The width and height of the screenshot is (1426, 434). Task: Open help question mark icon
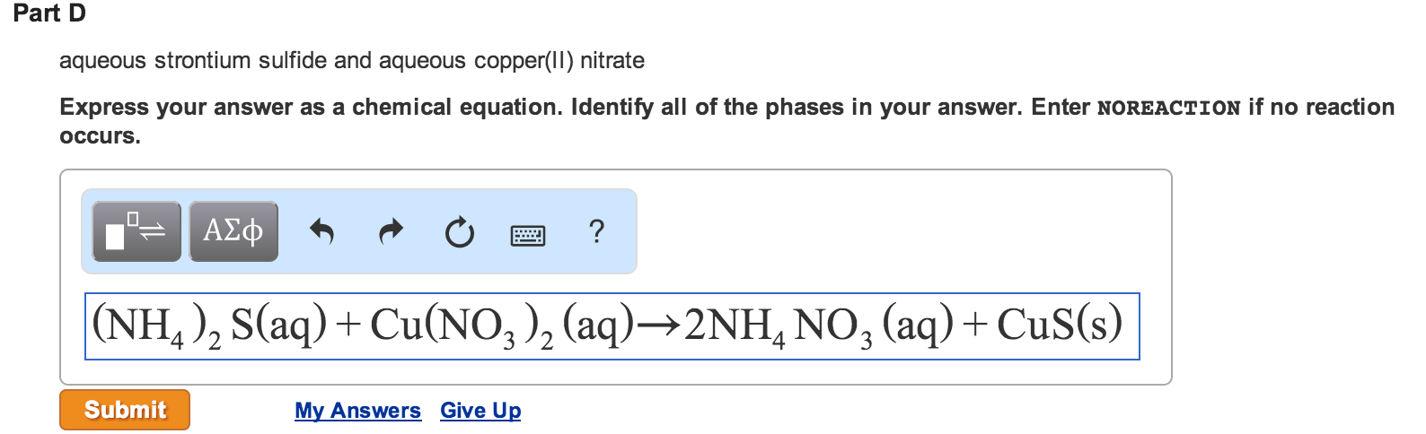click(596, 231)
